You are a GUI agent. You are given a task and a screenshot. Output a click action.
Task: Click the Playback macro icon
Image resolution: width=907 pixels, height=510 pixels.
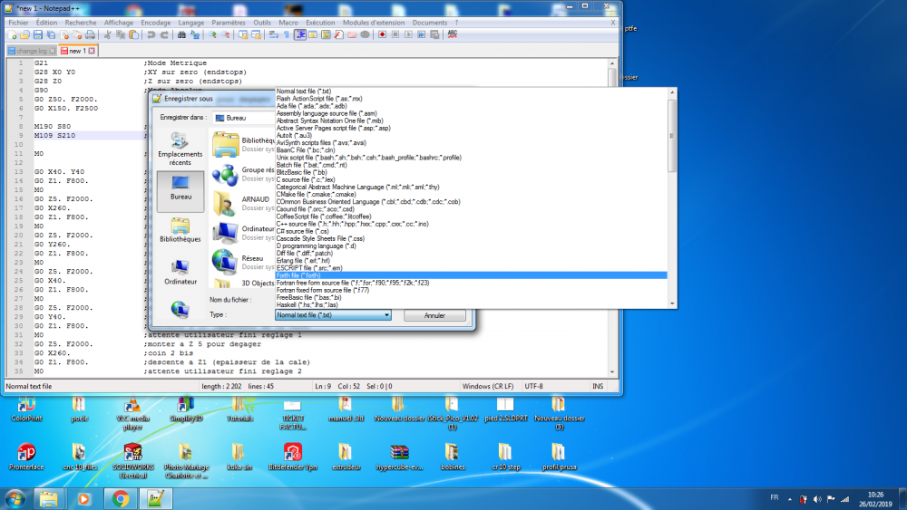408,34
